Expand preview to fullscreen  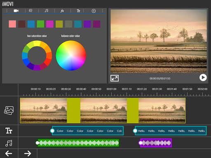point(115,78)
